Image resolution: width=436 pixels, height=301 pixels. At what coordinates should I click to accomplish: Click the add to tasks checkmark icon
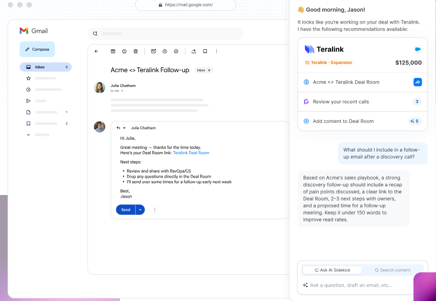pyautogui.click(x=176, y=51)
